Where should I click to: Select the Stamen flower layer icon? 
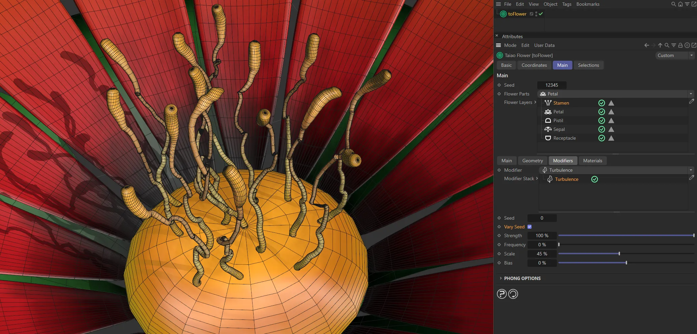pos(548,103)
